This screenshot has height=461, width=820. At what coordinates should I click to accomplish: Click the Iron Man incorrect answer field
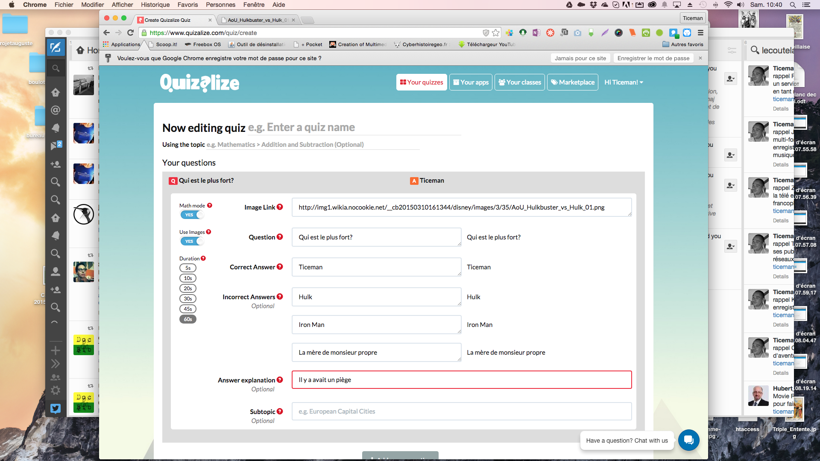(376, 324)
